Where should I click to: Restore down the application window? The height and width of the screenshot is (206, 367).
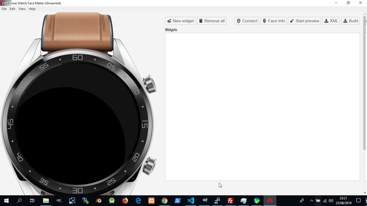(x=348, y=3)
